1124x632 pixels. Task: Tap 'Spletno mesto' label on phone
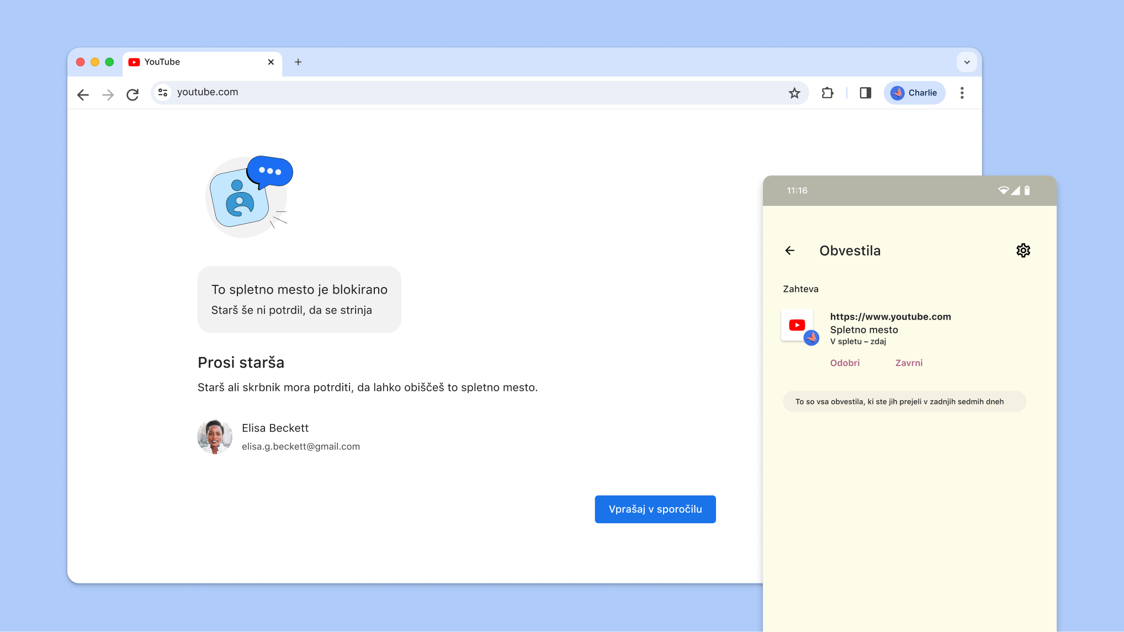pos(864,330)
